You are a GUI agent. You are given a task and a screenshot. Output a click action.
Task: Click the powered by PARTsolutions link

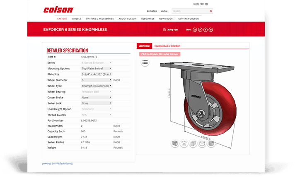click(57, 164)
